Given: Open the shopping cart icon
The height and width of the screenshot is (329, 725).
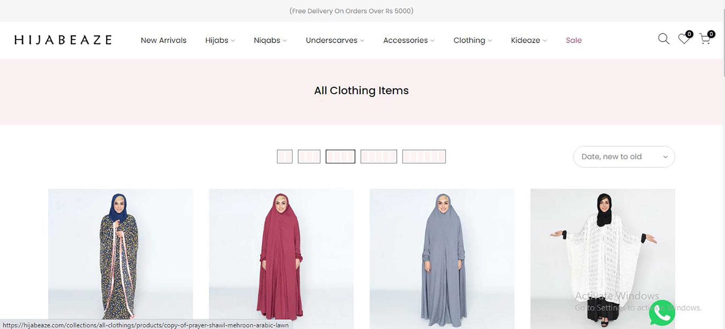Looking at the screenshot, I should [705, 39].
